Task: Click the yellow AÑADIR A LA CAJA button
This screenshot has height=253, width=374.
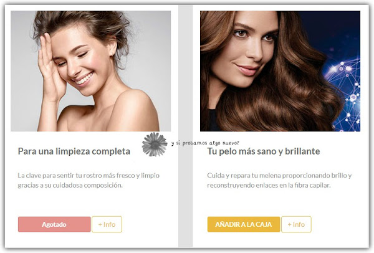Action: tap(244, 224)
